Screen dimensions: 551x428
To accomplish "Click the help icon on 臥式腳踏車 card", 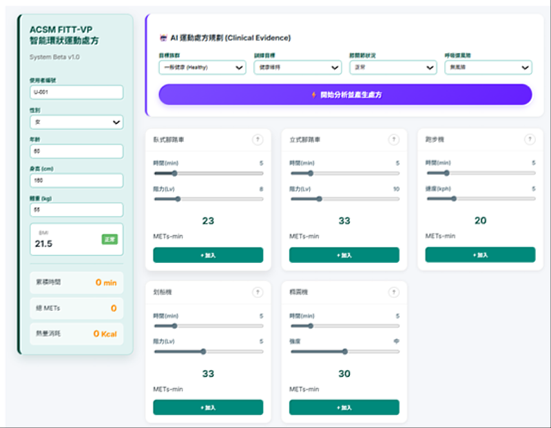I will click(258, 140).
